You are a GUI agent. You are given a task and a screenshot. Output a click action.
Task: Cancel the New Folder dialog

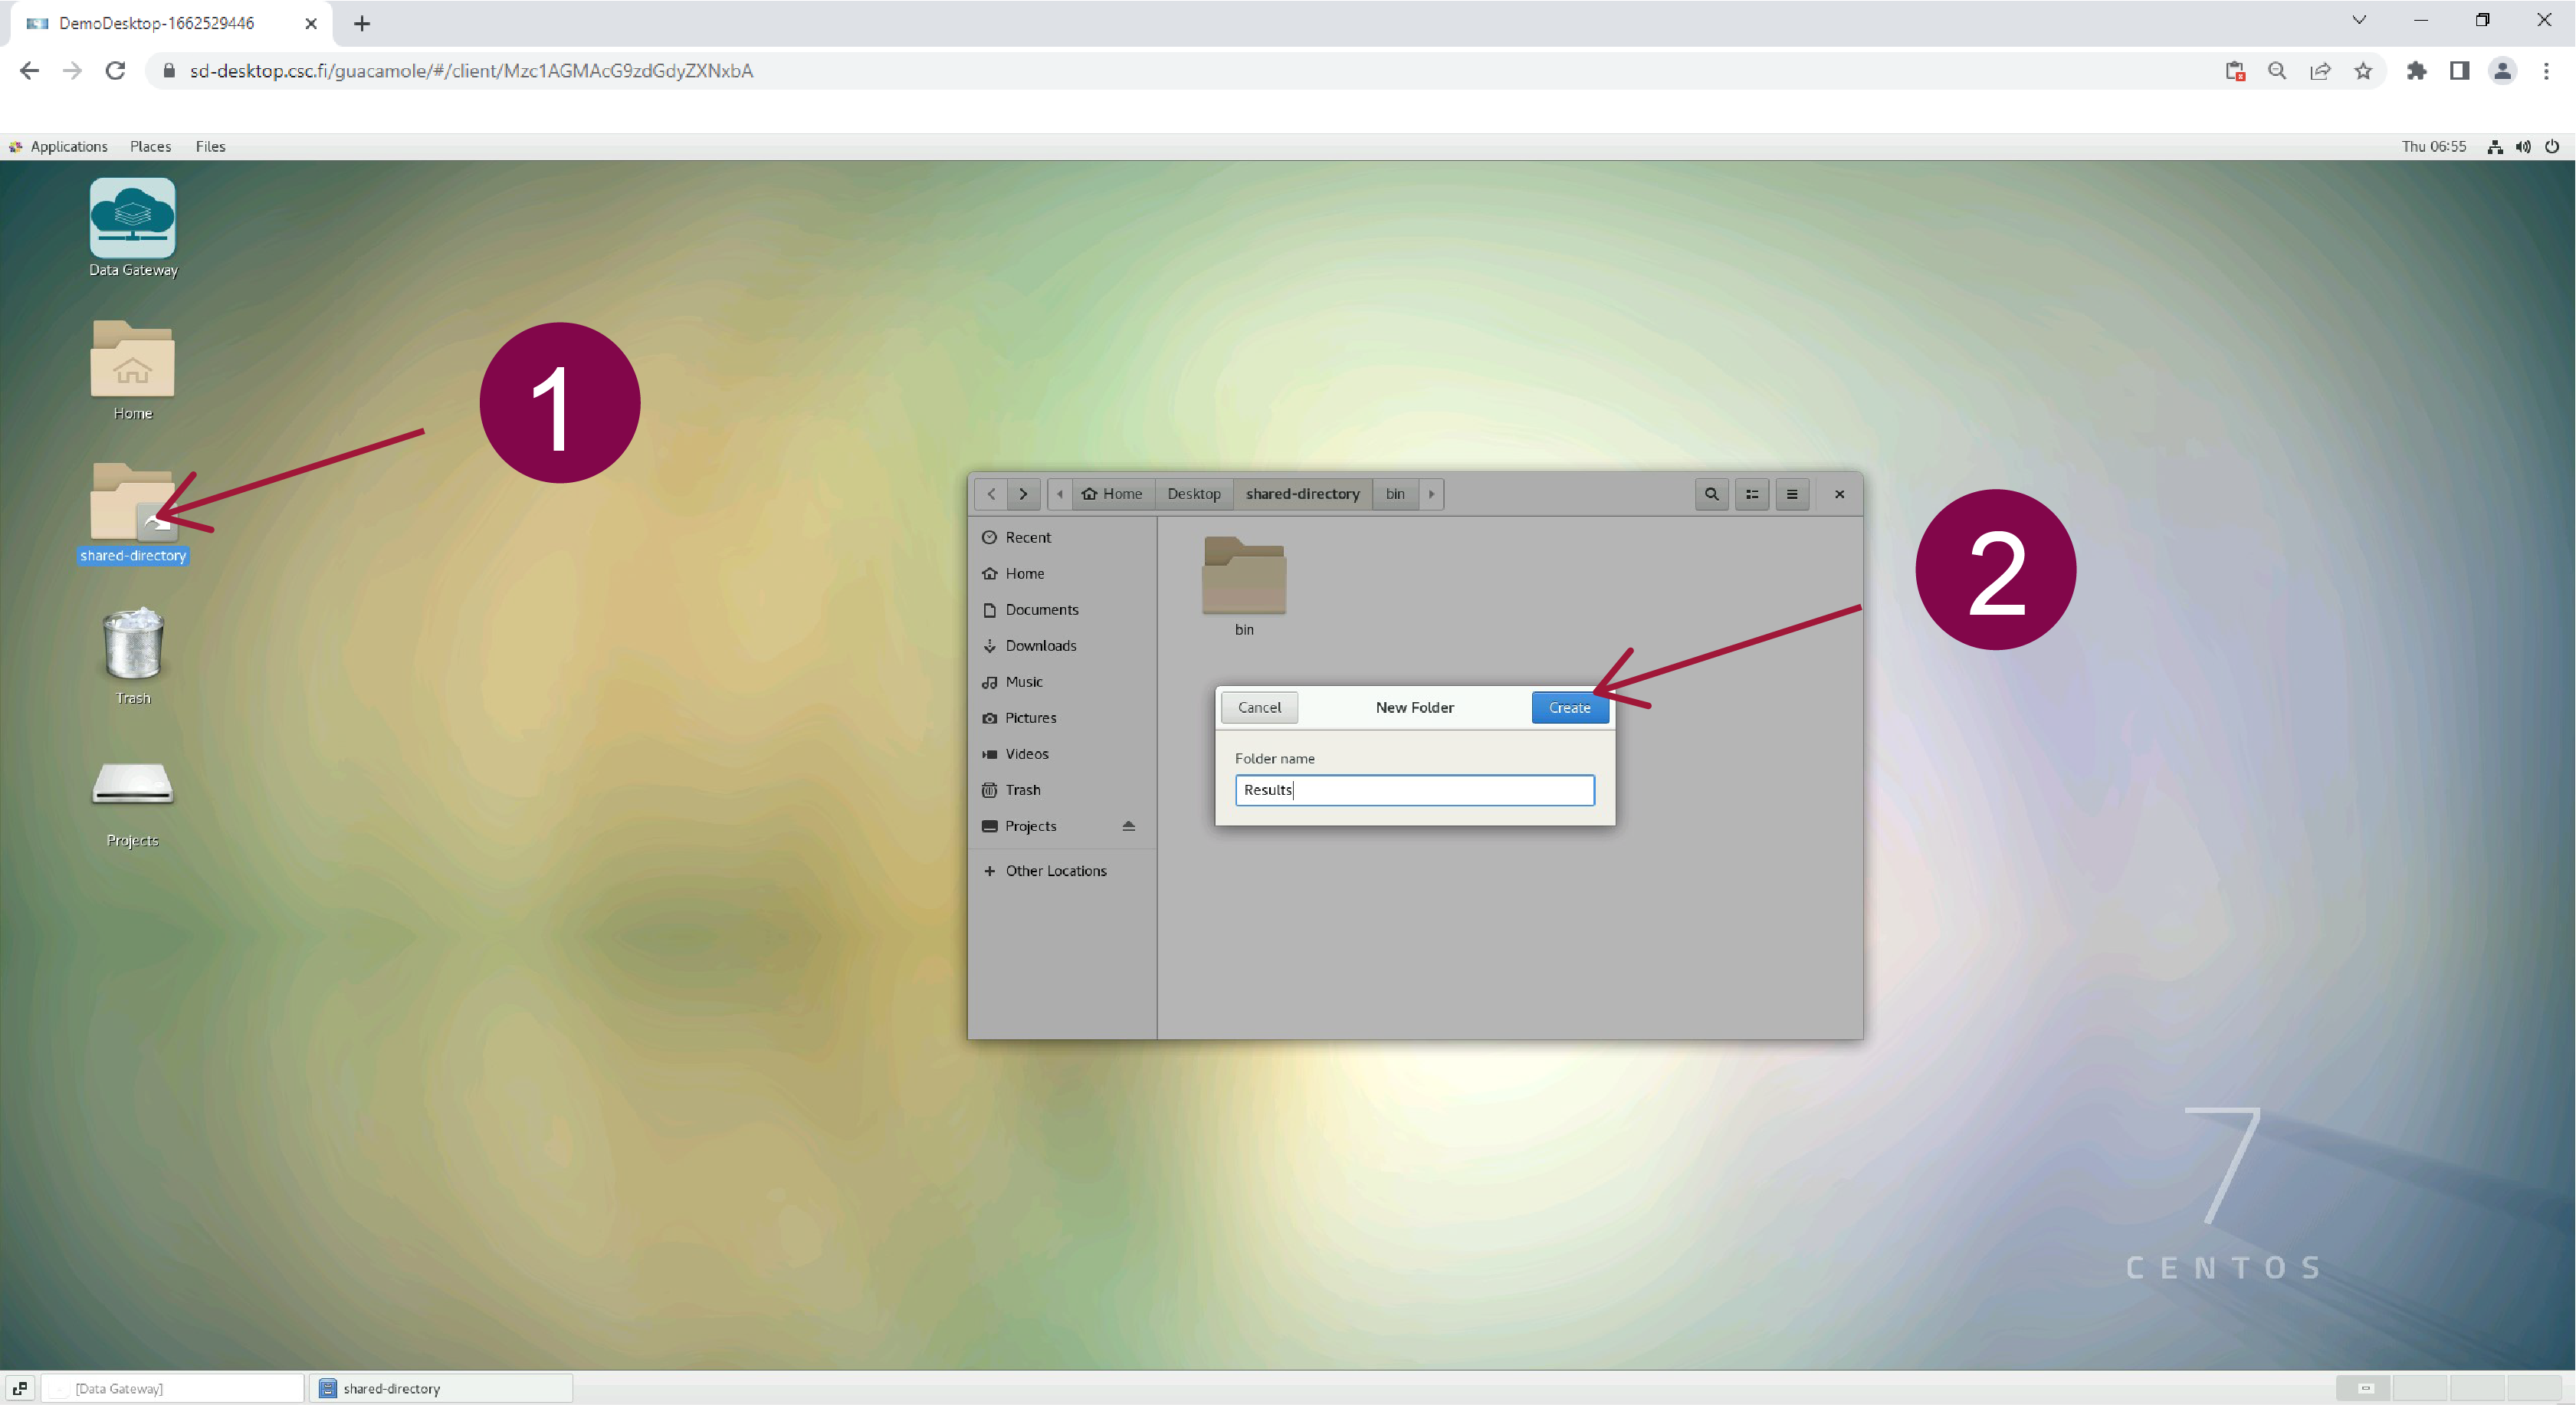1259,708
